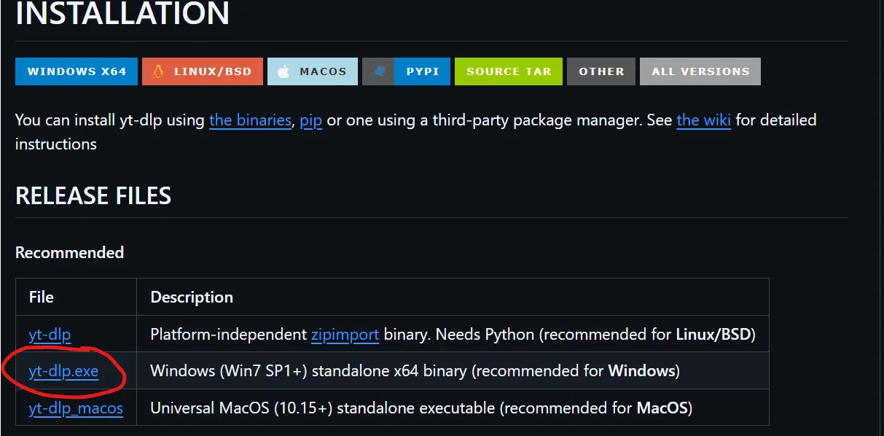The height and width of the screenshot is (436, 884).
Task: Click the Python logo icon on badge
Action: (378, 71)
